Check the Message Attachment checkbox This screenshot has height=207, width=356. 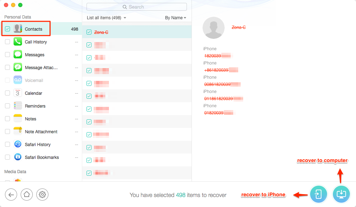[7, 67]
